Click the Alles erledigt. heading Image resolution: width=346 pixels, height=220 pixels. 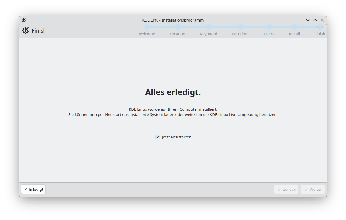(173, 92)
